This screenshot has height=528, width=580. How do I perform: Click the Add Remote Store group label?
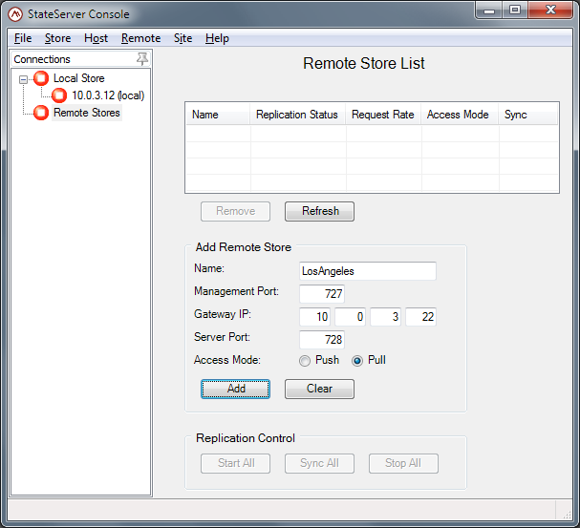(x=244, y=247)
